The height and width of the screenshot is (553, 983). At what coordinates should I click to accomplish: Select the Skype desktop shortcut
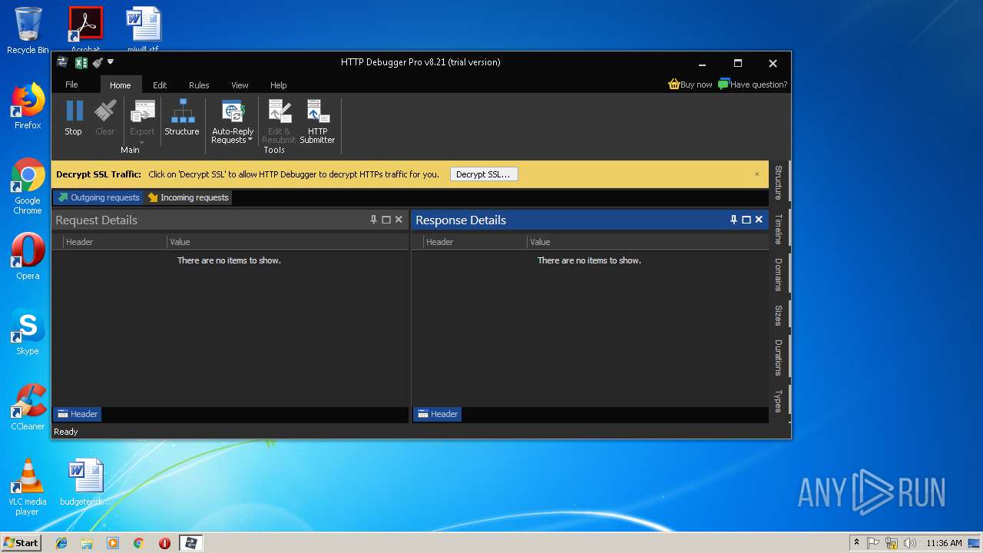(x=28, y=332)
